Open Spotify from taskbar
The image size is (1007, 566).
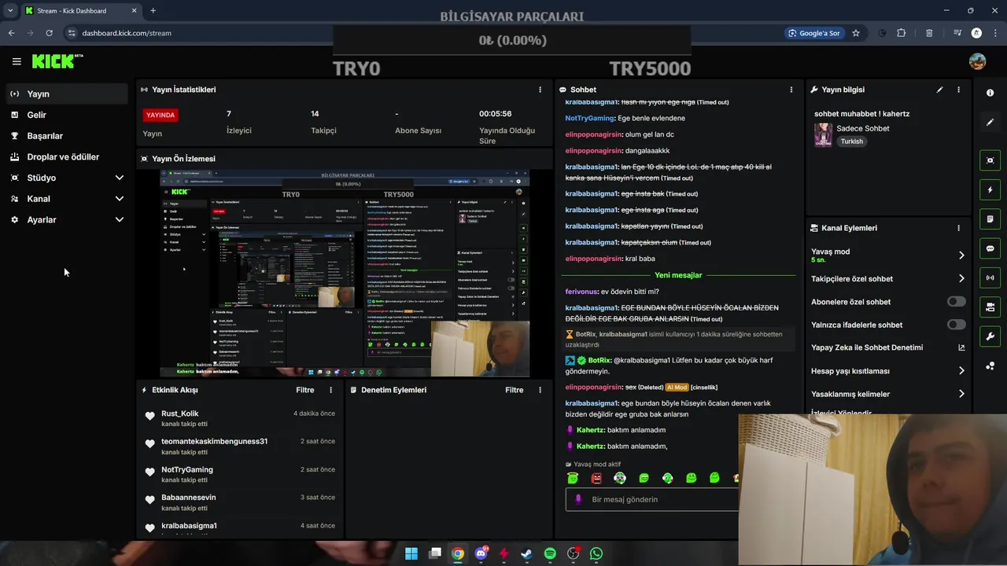pyautogui.click(x=550, y=553)
